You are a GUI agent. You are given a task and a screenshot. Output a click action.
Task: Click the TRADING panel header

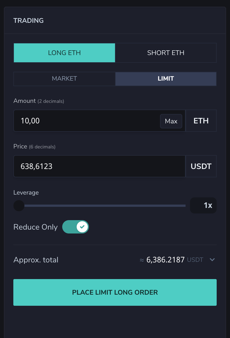(29, 21)
